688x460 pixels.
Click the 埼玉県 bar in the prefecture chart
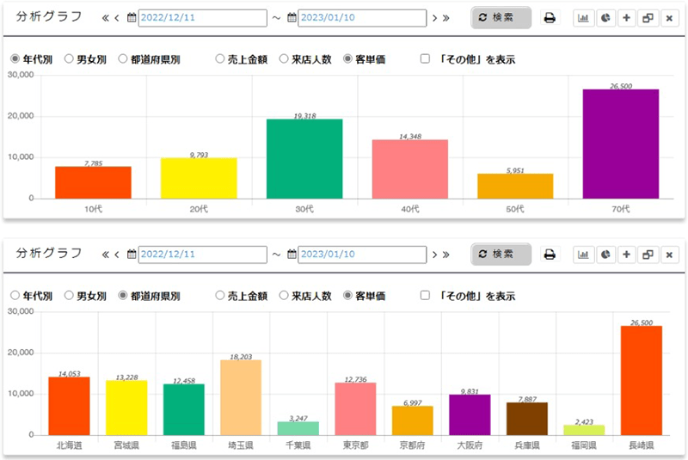[241, 397]
